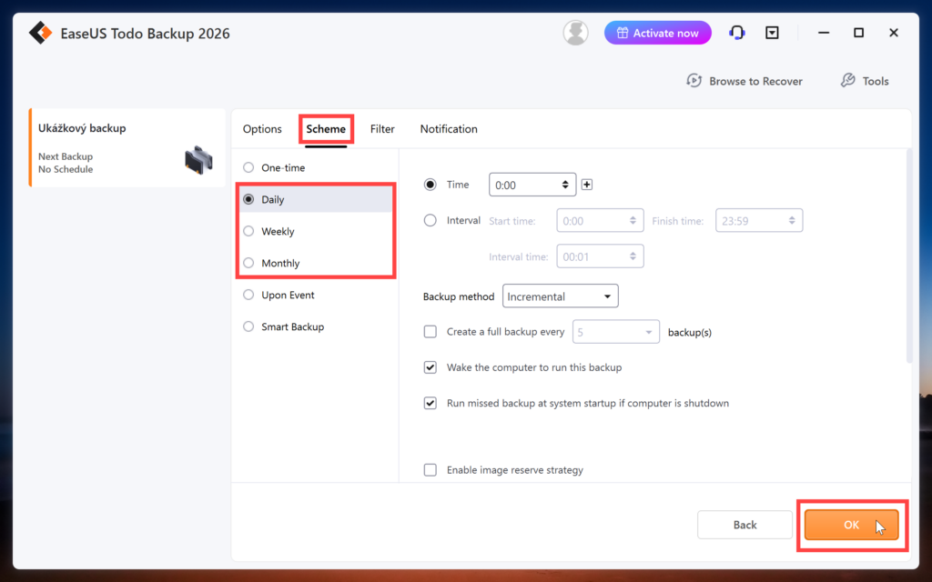Switch to the Scheme tab

(326, 129)
